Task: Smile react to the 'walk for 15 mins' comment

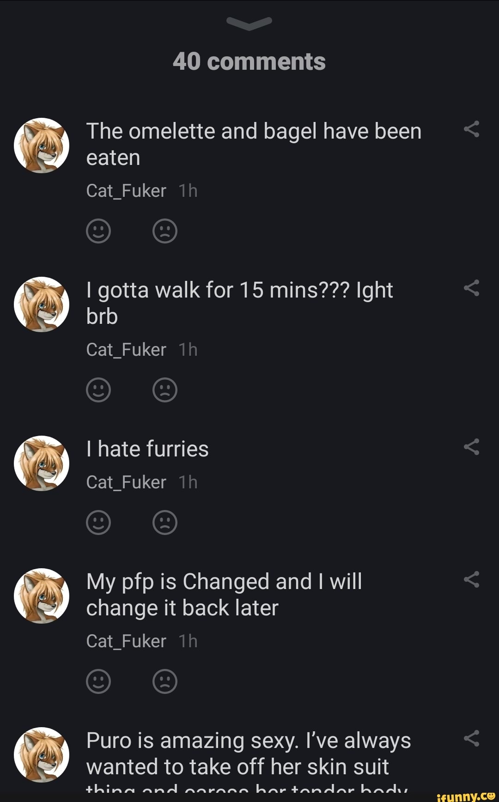Action: pos(98,390)
